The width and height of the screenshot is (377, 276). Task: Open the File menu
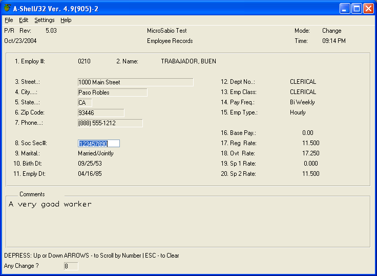9,20
